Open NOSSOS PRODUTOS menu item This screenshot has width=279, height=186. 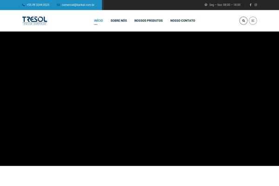coord(148,20)
